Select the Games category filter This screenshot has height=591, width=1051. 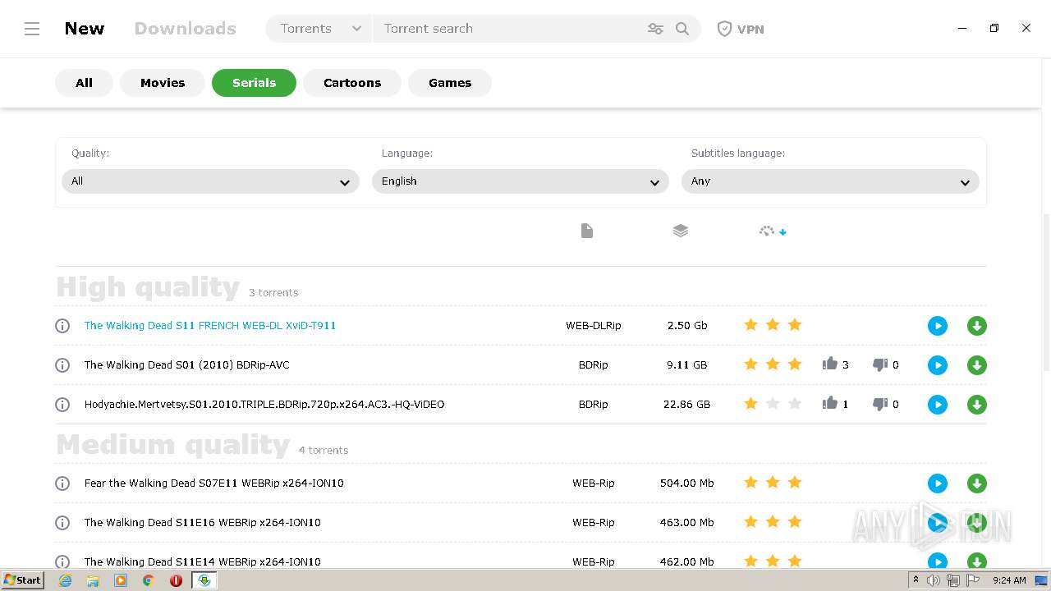(x=450, y=83)
